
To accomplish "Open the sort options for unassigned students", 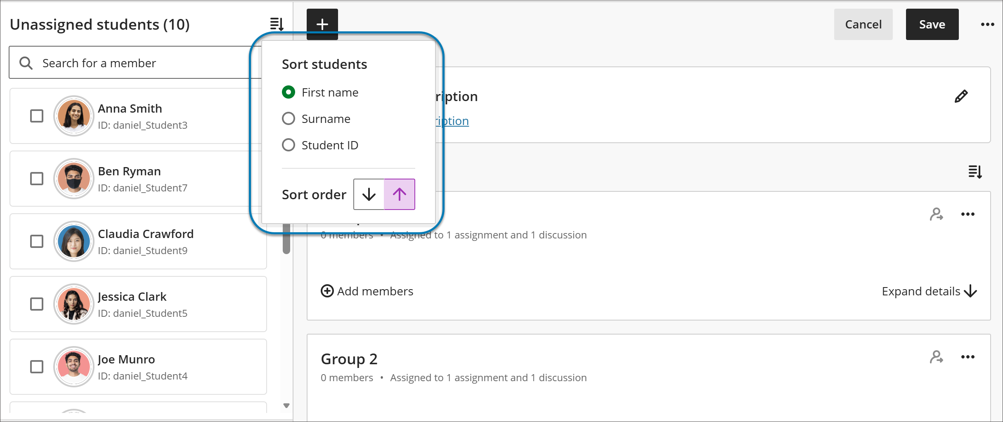I will point(277,24).
